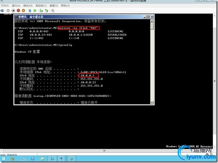218x163 pixels.
Task: Send Ctrl+Alt+Del using the toolbar icon
Action: click(x=2, y=11)
